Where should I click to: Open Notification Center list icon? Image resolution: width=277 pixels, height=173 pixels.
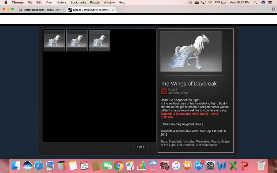[270, 2]
